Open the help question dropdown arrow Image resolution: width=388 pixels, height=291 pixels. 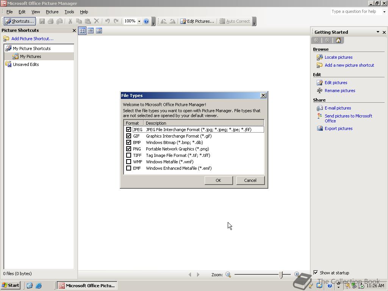(x=384, y=12)
